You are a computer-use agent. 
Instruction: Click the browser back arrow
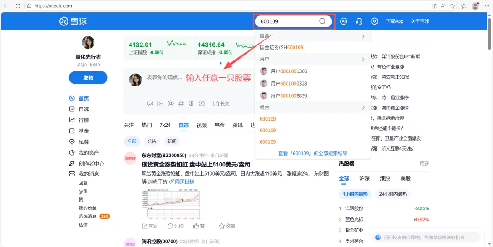pos(6,5)
